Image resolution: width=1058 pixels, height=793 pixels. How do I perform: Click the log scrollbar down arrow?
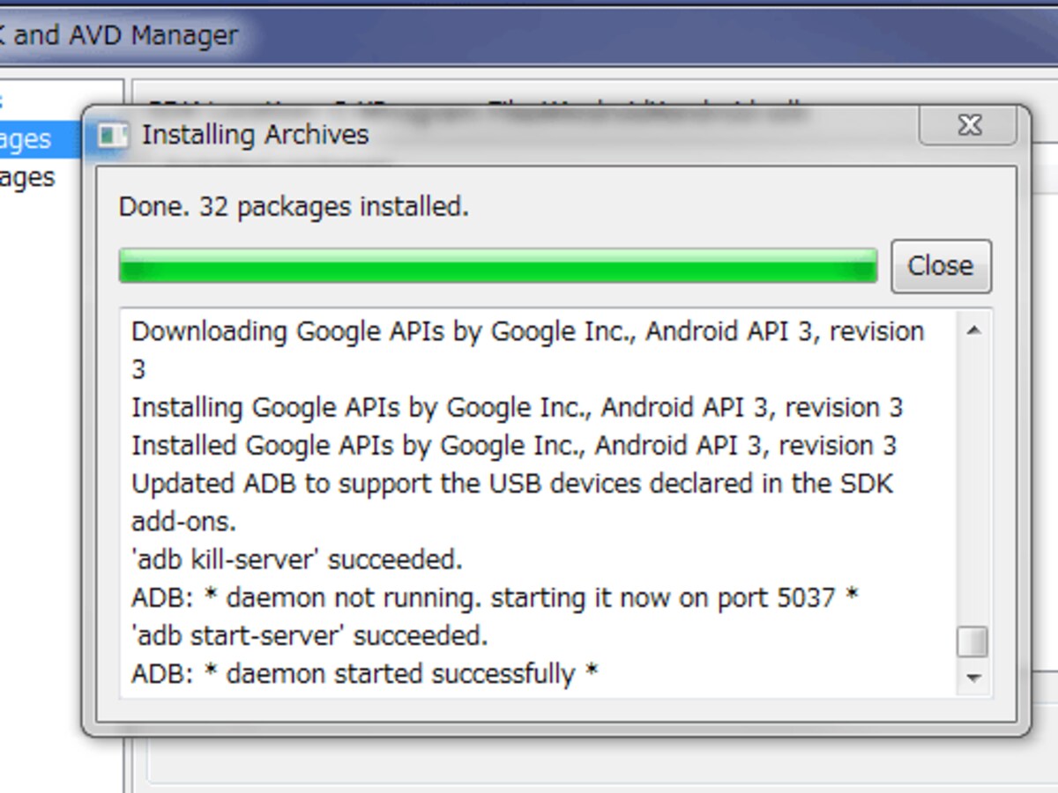click(x=974, y=678)
